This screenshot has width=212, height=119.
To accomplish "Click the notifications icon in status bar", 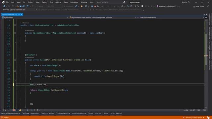I will pyautogui.click(x=208, y=118).
